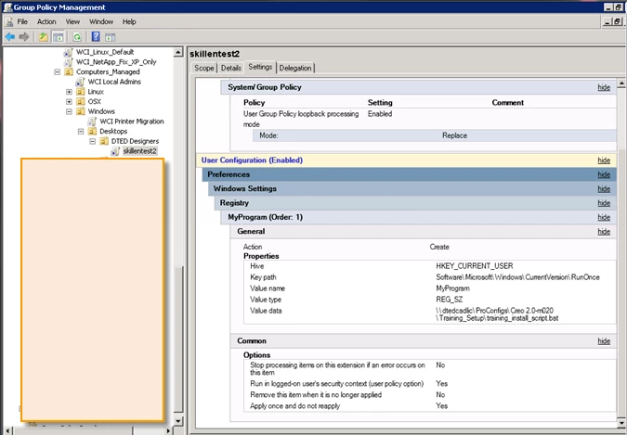Viewport: 627px width, 435px height.
Task: Collapse the Computers_Managed tree node
Action: (58, 72)
